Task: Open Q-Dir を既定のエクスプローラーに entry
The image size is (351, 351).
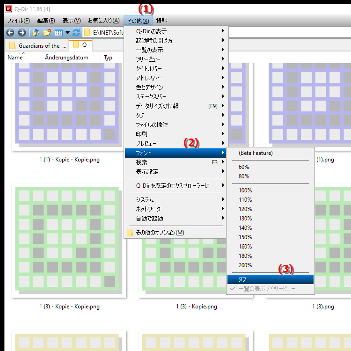Action: [175, 186]
